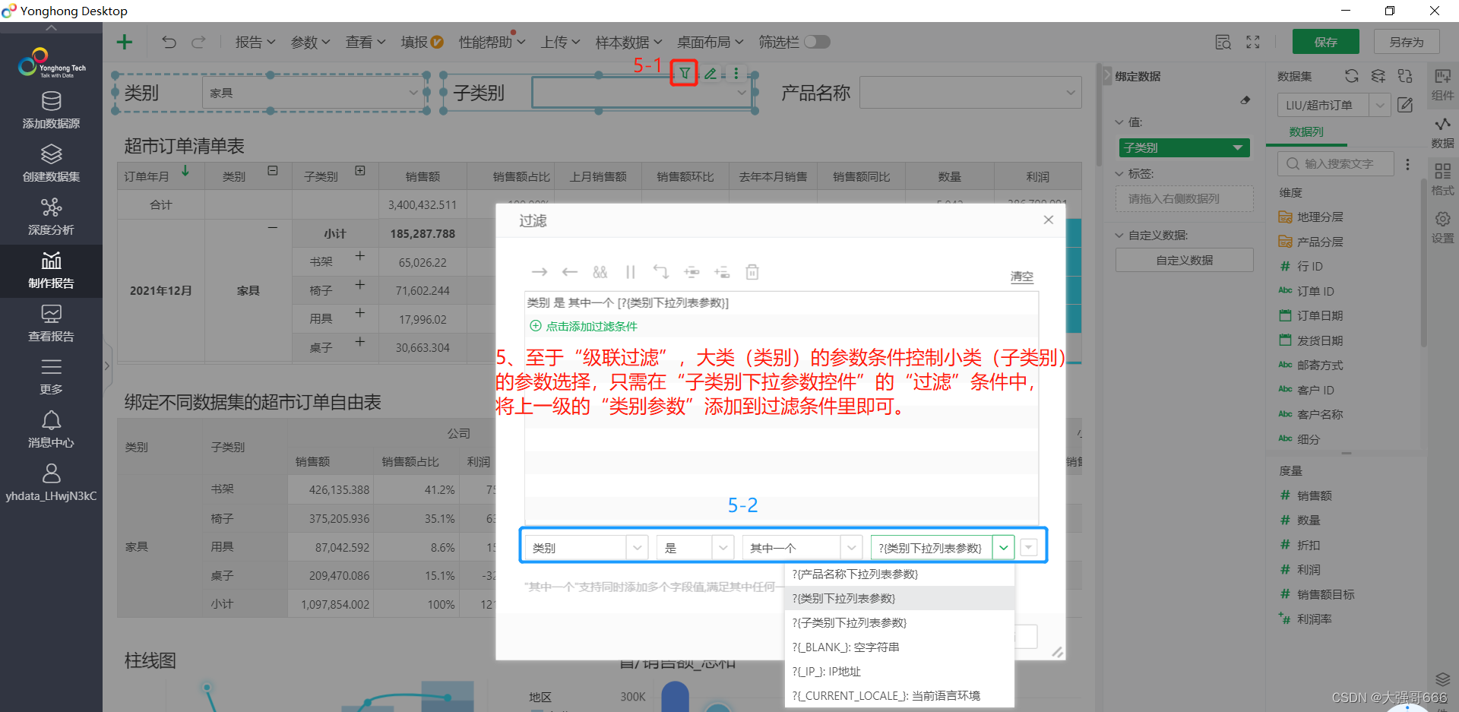Click the 保存 save button
The width and height of the screenshot is (1459, 712).
click(1326, 42)
